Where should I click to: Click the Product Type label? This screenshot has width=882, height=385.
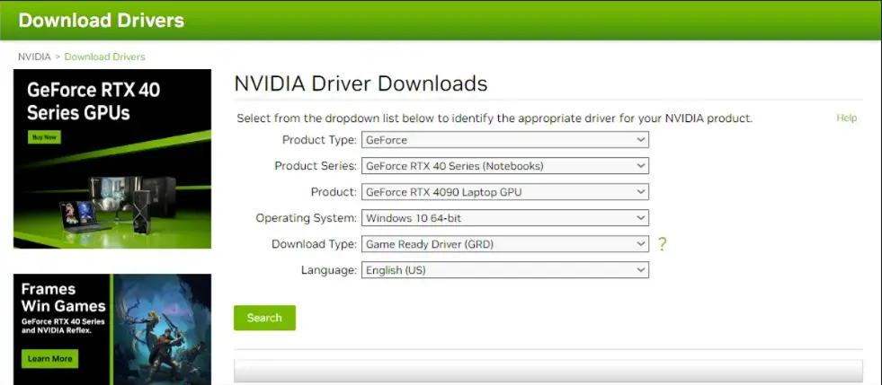tap(319, 140)
